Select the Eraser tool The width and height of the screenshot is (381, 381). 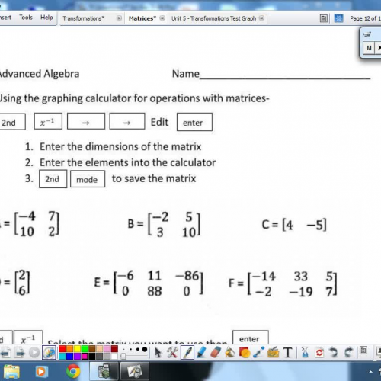click(x=216, y=353)
